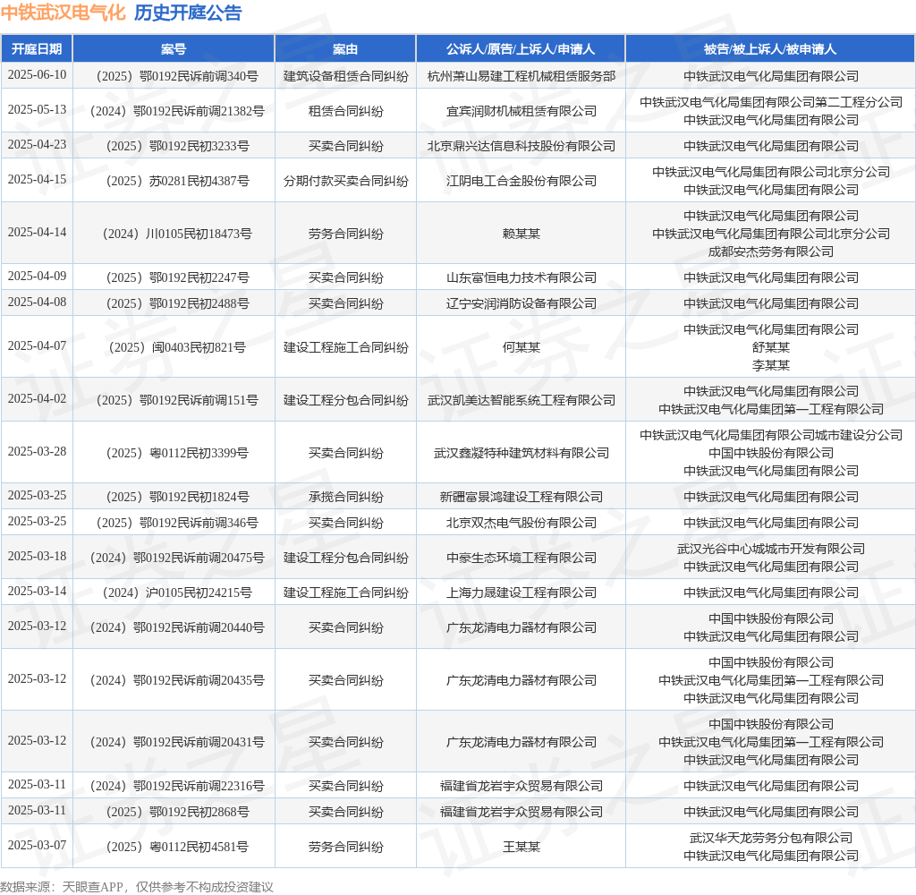Select date cell 2025-03-14

[37, 592]
